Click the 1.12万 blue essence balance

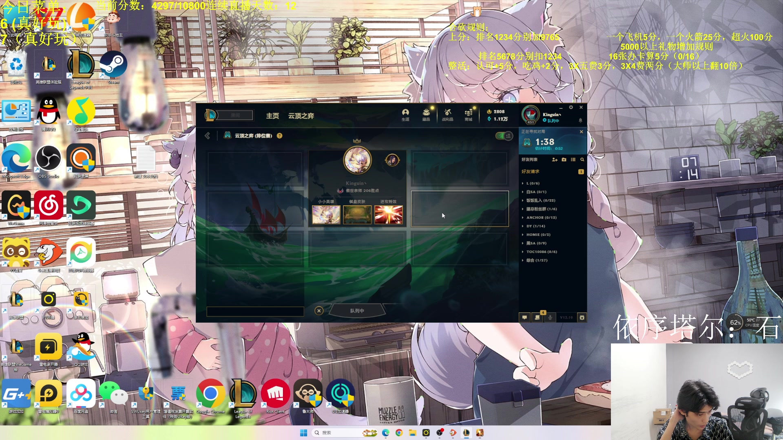click(x=498, y=119)
